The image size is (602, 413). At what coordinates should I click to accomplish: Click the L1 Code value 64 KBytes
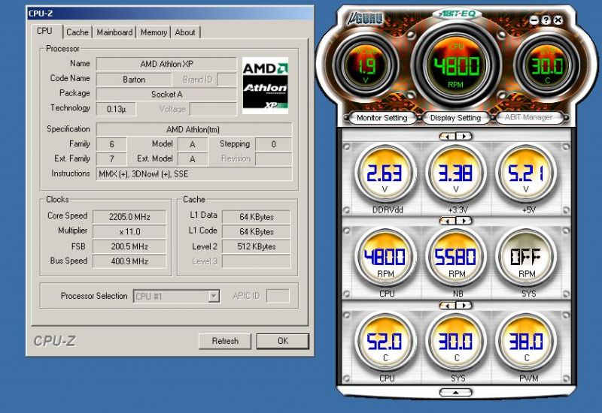tap(256, 232)
